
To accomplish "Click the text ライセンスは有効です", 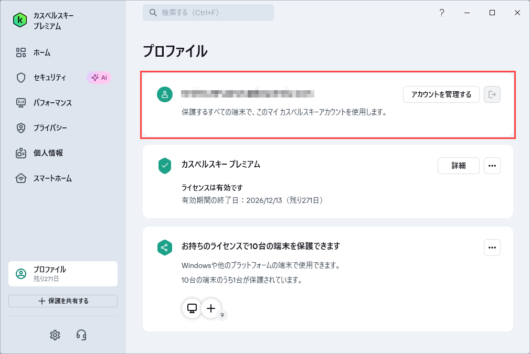I will pyautogui.click(x=212, y=187).
